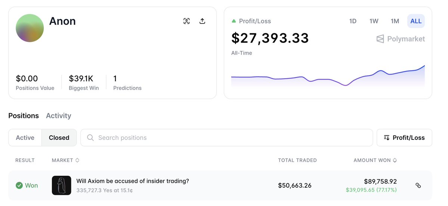Image resolution: width=448 pixels, height=206 pixels.
Task: Click the magnifier icon in search box
Action: (90, 138)
